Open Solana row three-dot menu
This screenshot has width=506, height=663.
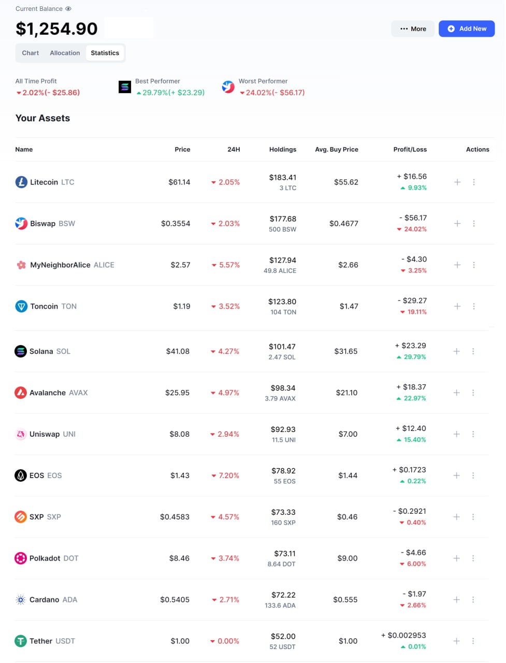(473, 351)
